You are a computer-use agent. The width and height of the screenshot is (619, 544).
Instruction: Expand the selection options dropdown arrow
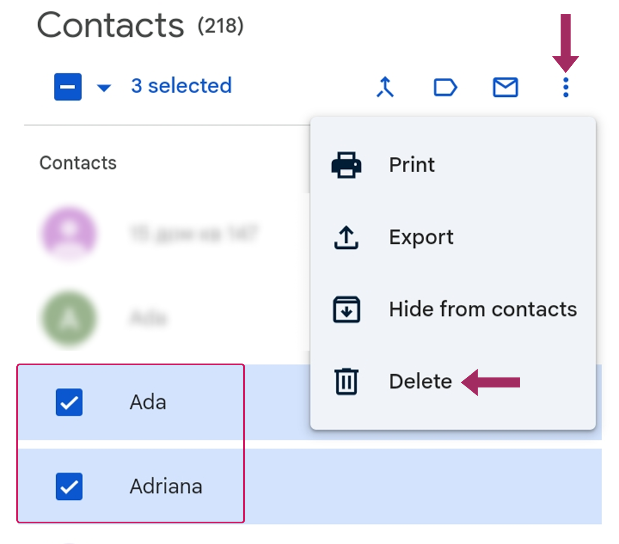tap(104, 88)
